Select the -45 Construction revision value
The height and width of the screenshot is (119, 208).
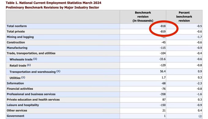pyautogui.click(x=163, y=43)
